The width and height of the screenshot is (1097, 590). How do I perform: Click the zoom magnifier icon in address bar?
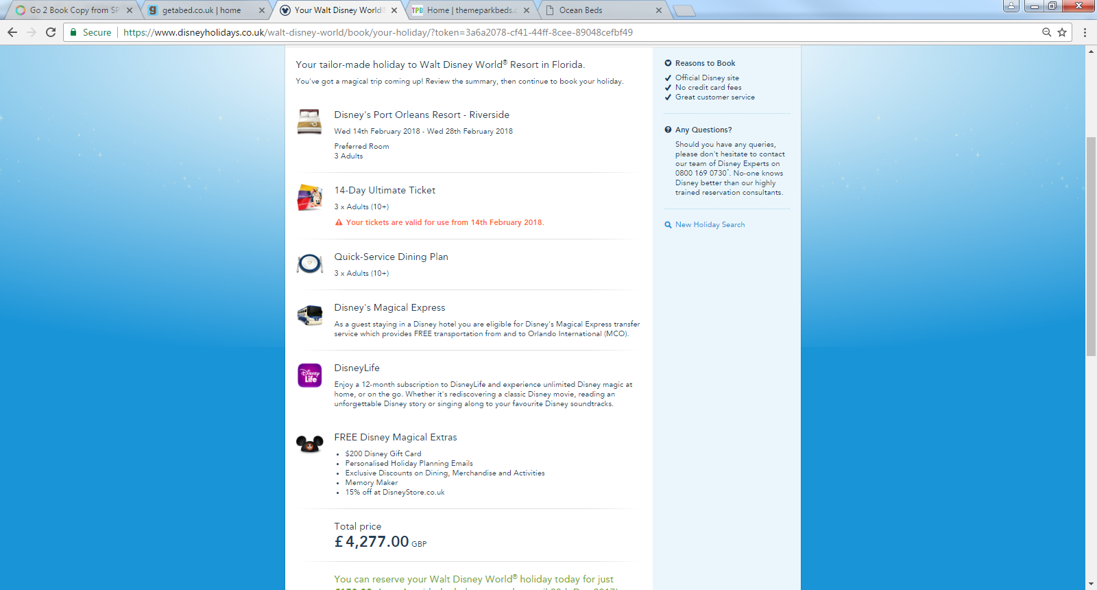pyautogui.click(x=1046, y=32)
